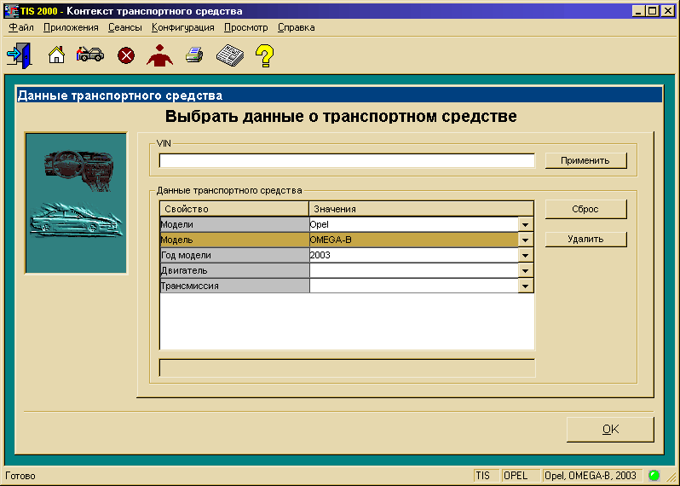Select the Трансмиссия row label
680x486 pixels.
click(234, 286)
